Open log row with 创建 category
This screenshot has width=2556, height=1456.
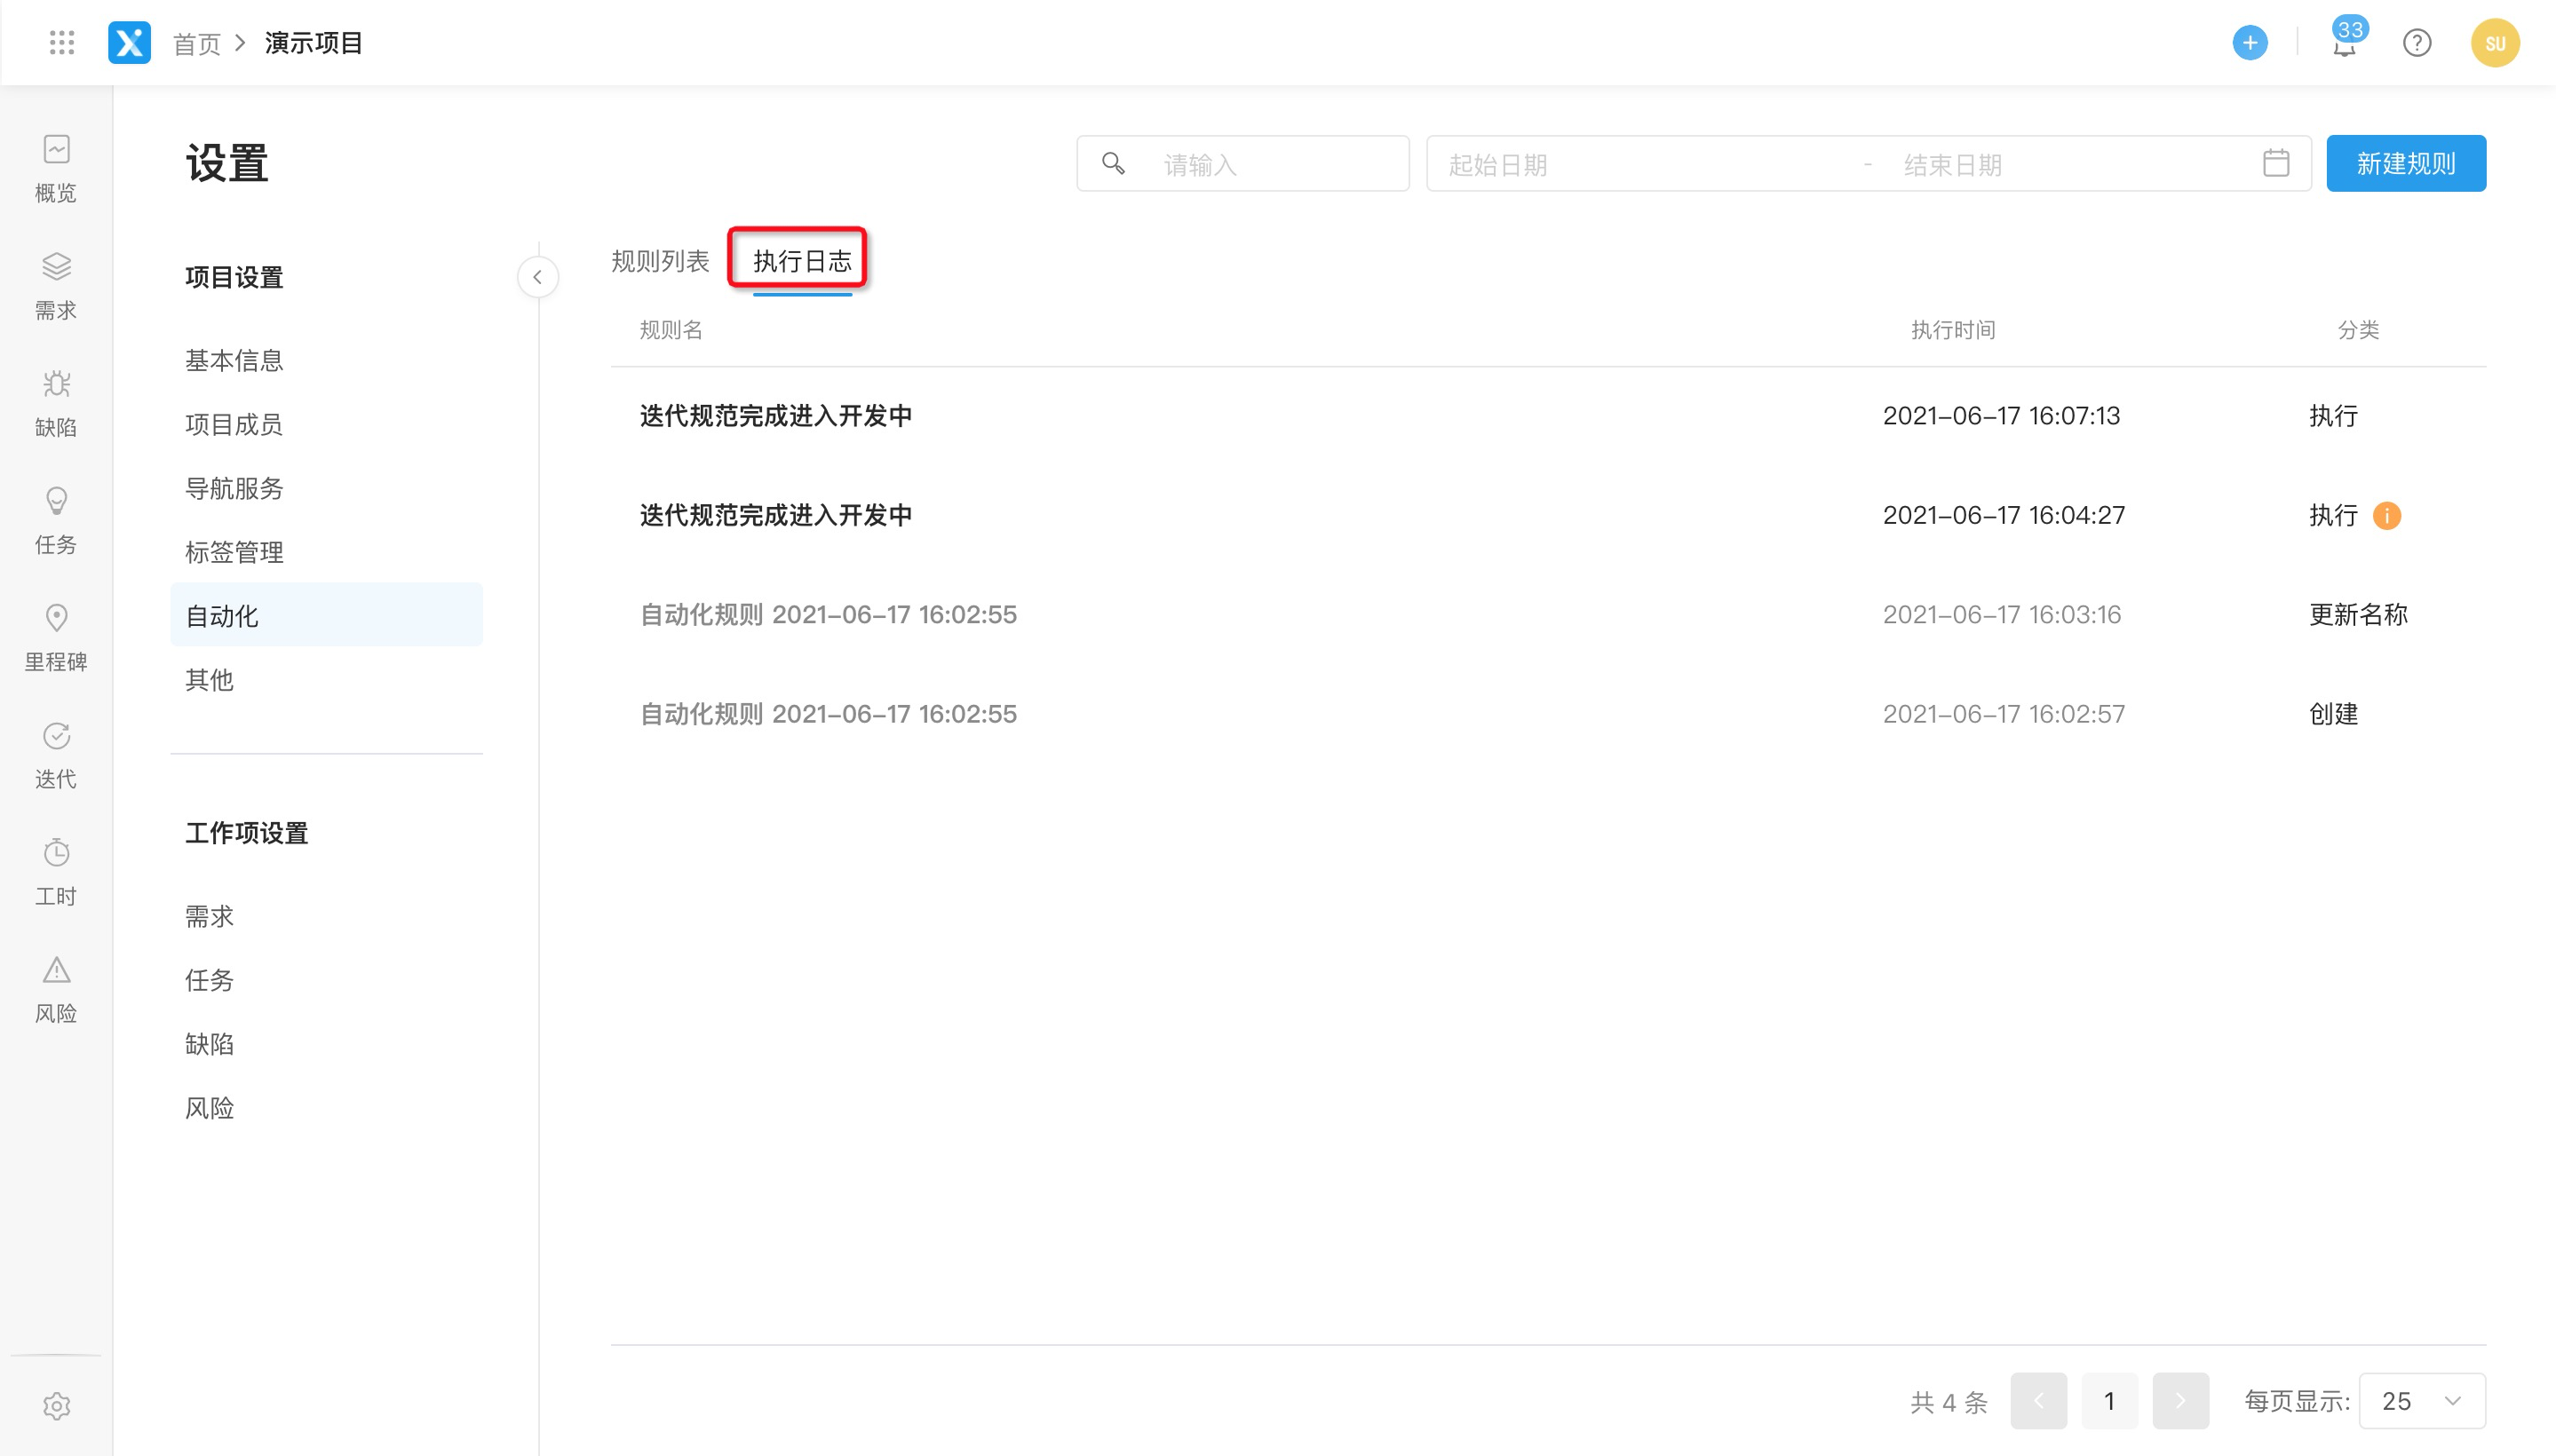pos(1549,714)
